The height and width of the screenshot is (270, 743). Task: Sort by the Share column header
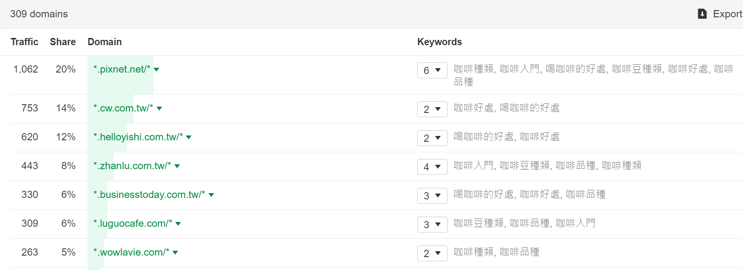pyautogui.click(x=63, y=42)
